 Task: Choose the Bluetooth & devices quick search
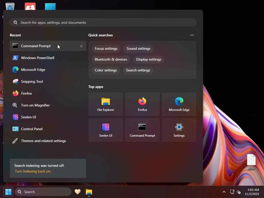coord(111,60)
